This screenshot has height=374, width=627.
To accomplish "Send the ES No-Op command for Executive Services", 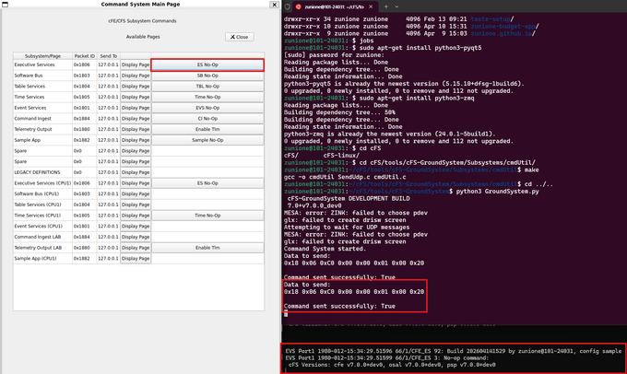I will pyautogui.click(x=207, y=64).
